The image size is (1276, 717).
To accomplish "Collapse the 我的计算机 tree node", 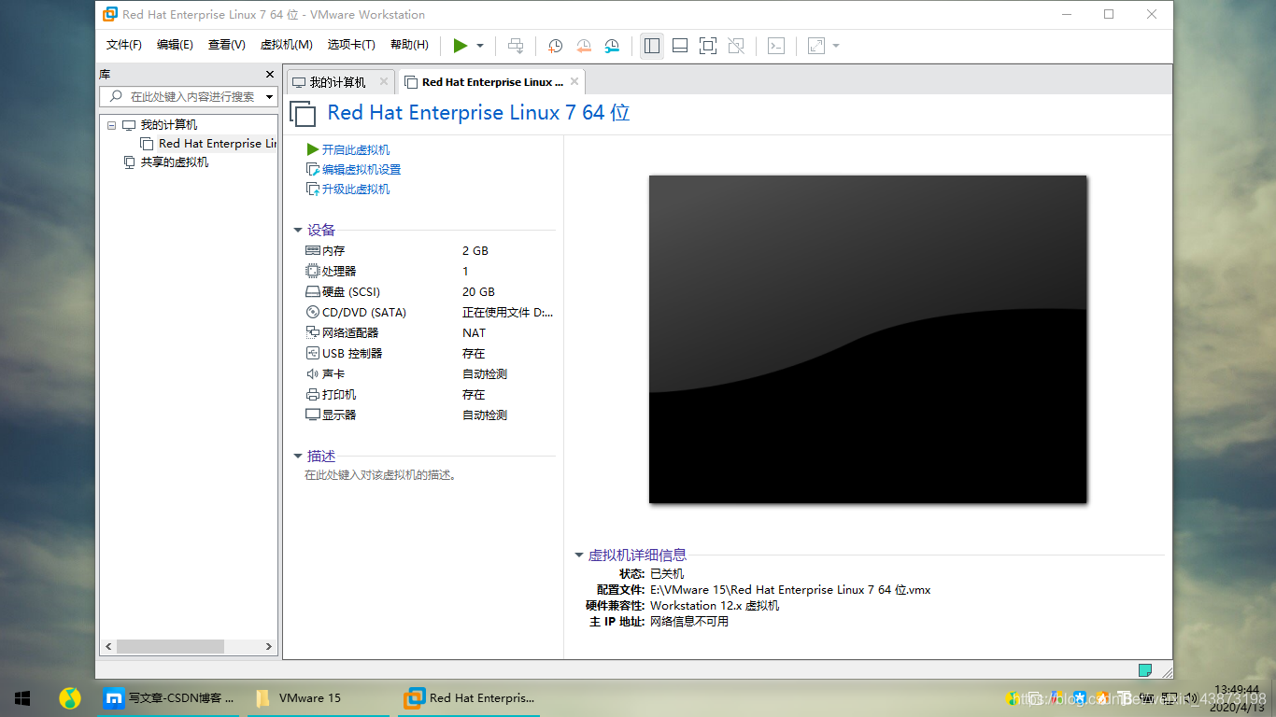I will click(x=111, y=125).
